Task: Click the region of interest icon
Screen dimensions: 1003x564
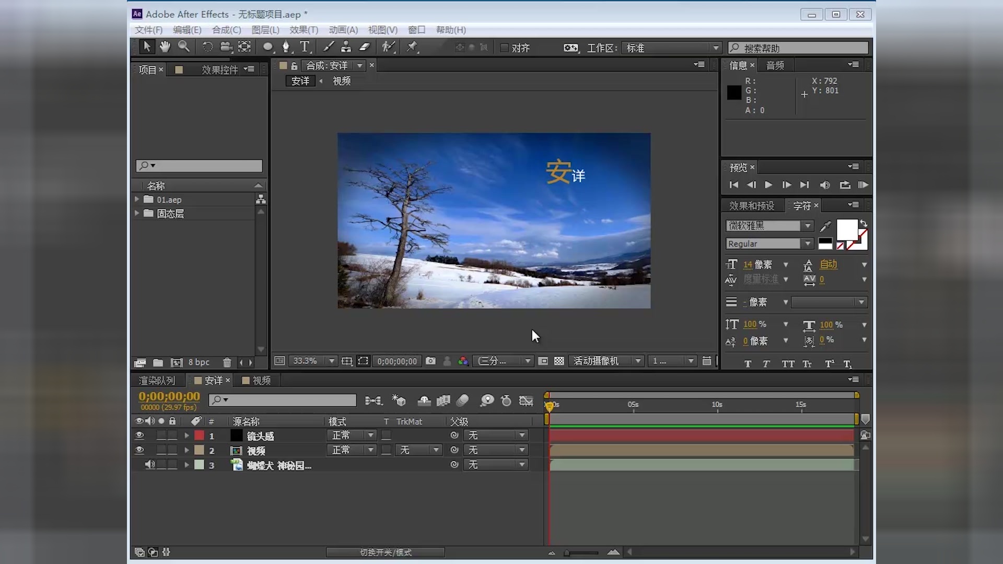Action: coord(543,361)
